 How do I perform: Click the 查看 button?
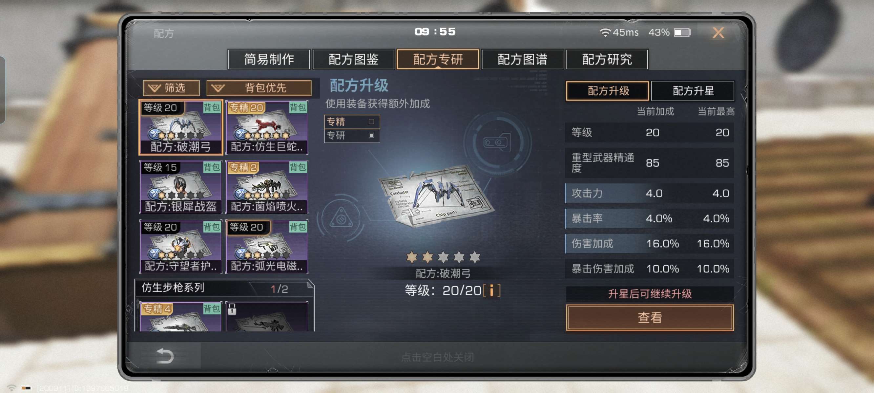click(649, 317)
